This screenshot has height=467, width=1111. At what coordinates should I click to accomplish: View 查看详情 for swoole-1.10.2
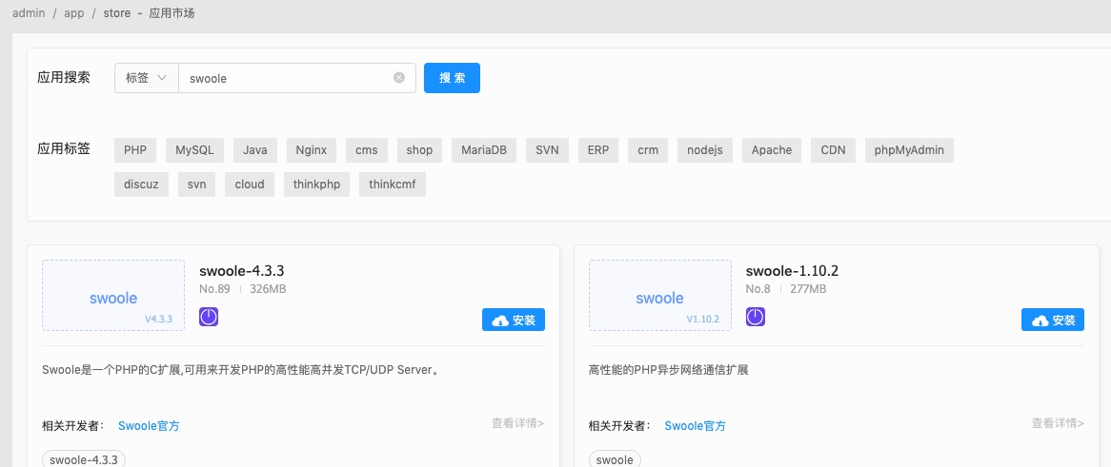coord(1058,423)
